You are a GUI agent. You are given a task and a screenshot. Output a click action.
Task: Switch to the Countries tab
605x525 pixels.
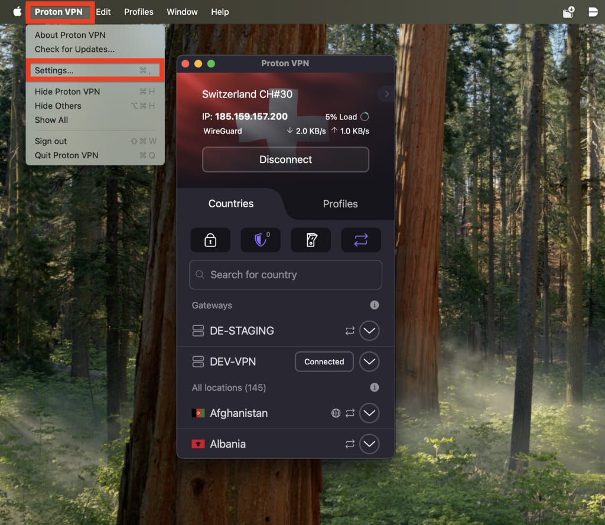[231, 204]
